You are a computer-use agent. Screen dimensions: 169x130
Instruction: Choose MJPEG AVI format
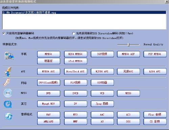coord(102,72)
